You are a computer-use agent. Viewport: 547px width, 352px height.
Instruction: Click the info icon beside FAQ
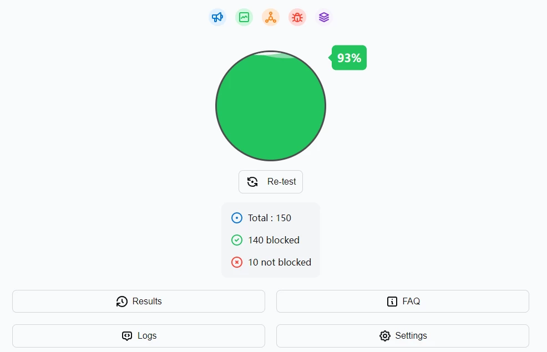coord(392,302)
